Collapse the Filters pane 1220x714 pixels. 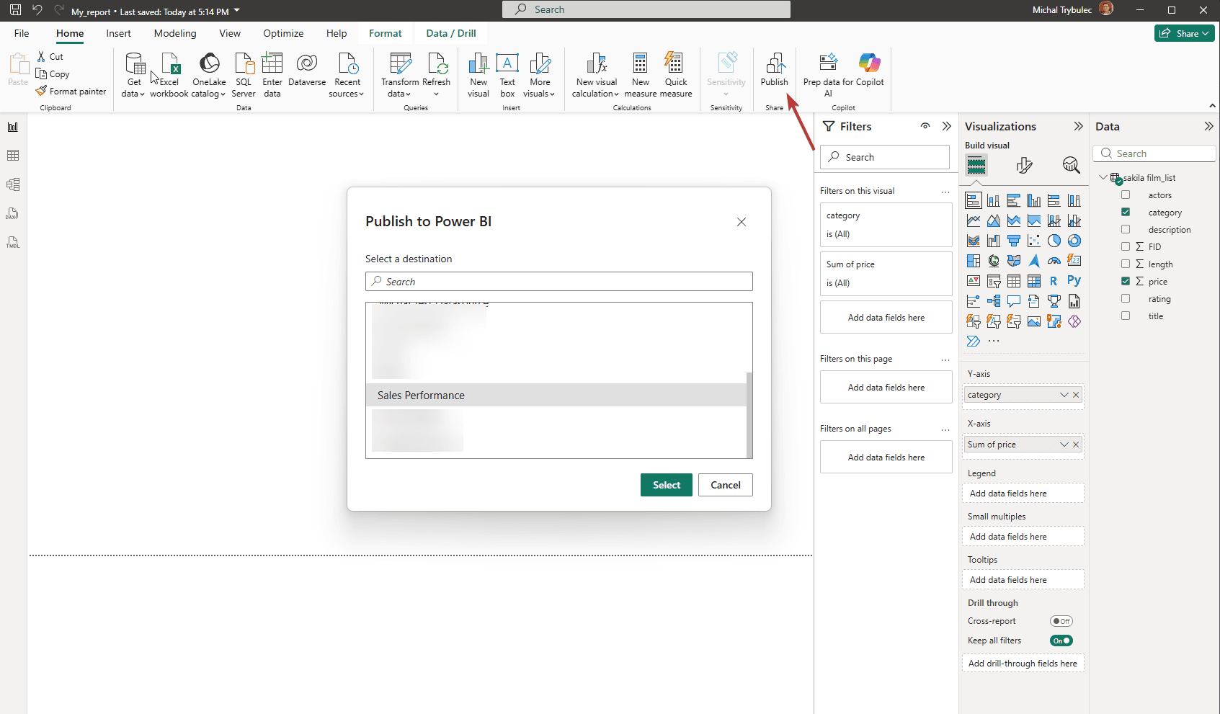(947, 126)
